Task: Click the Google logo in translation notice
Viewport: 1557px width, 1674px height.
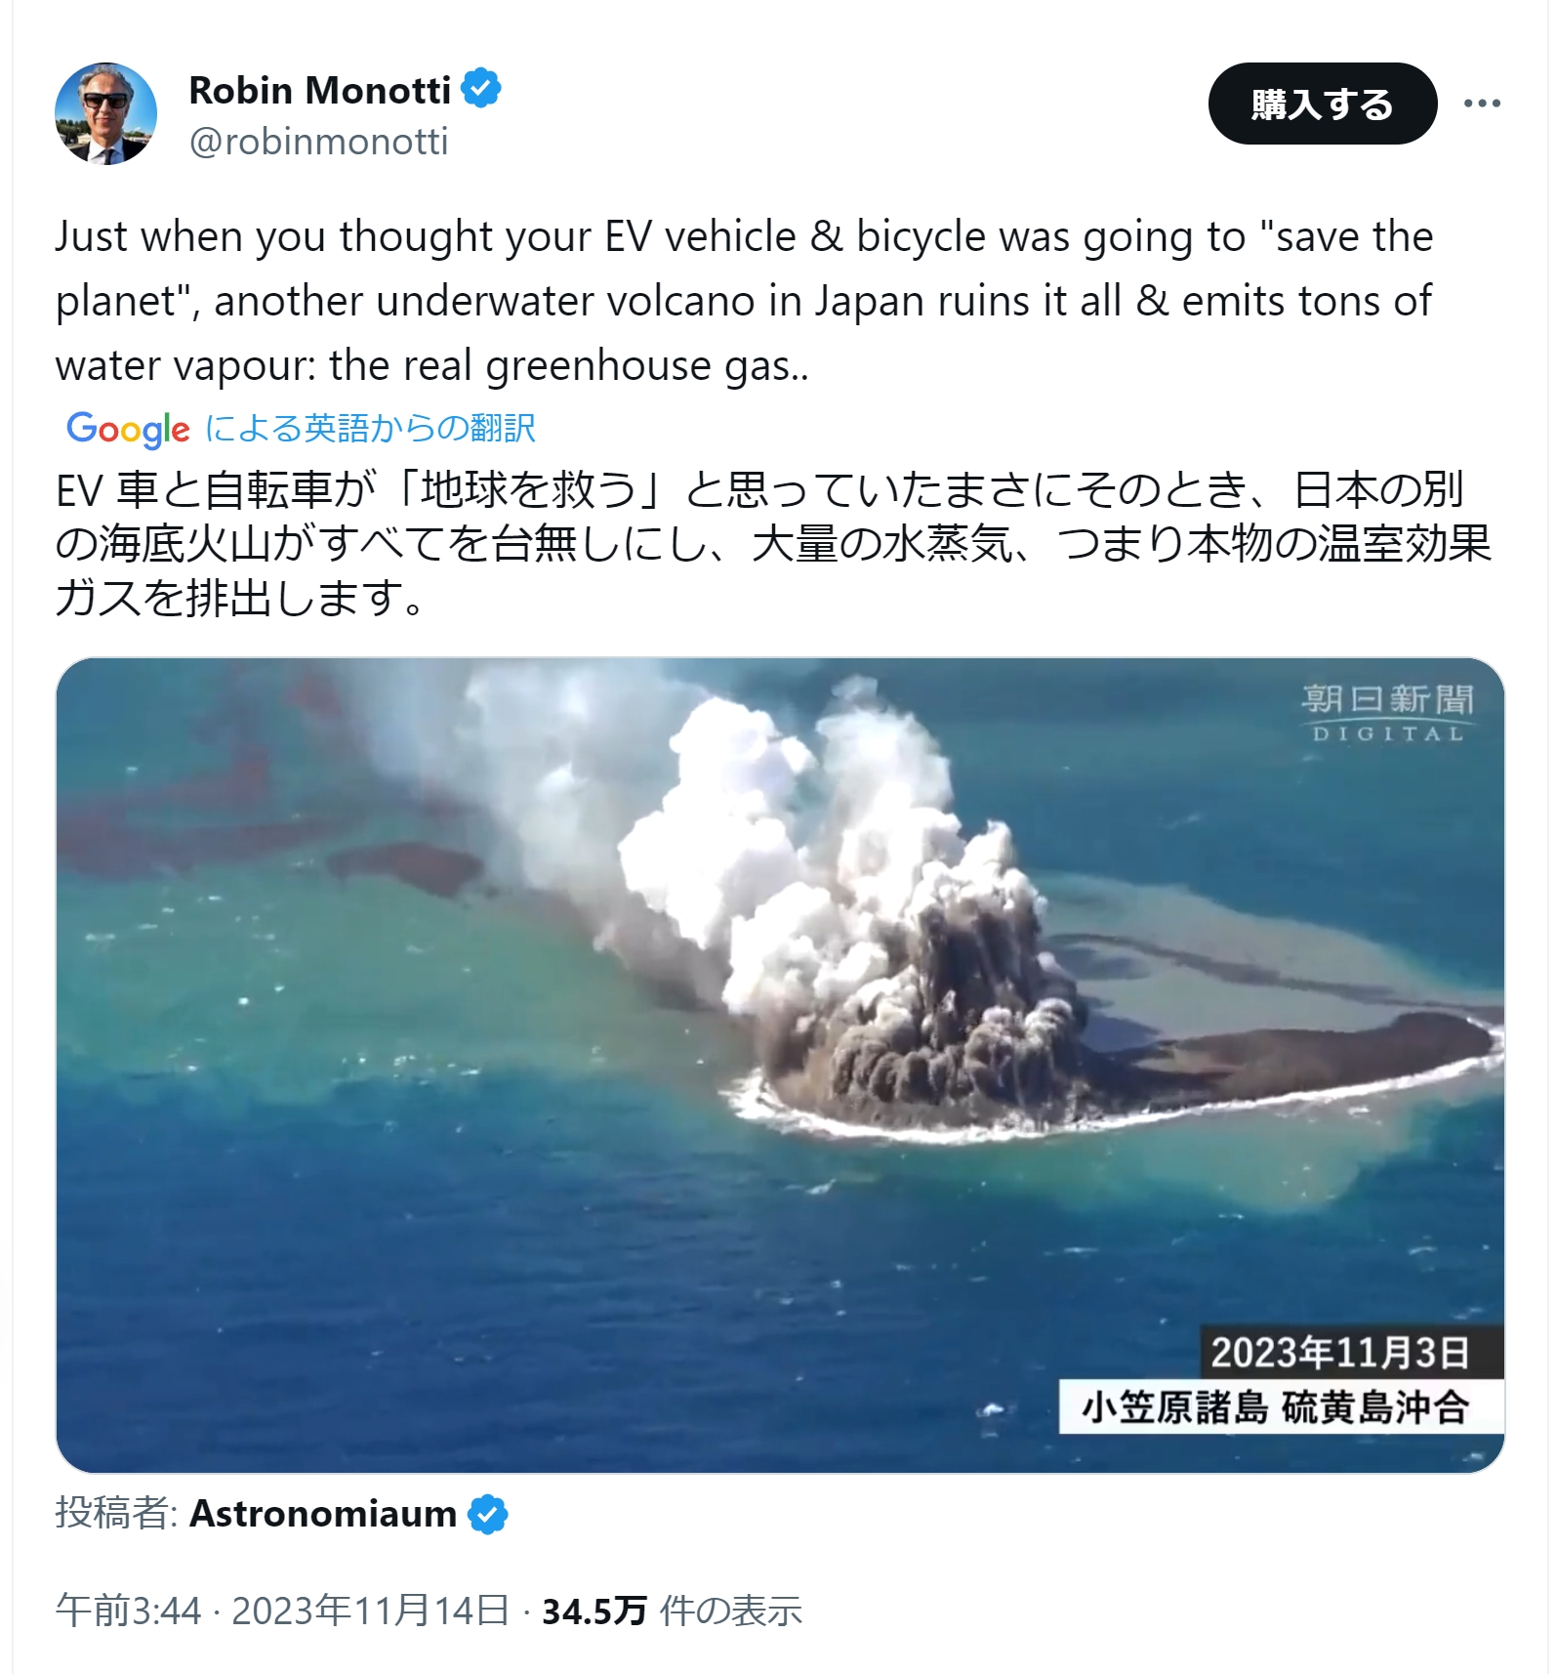Action: click(x=128, y=429)
